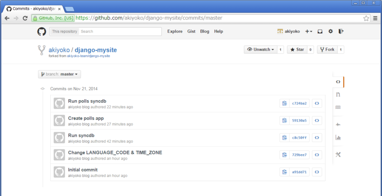Open the Graphs sidebar icon
Viewport: 382px width, 196px height.
[338, 137]
